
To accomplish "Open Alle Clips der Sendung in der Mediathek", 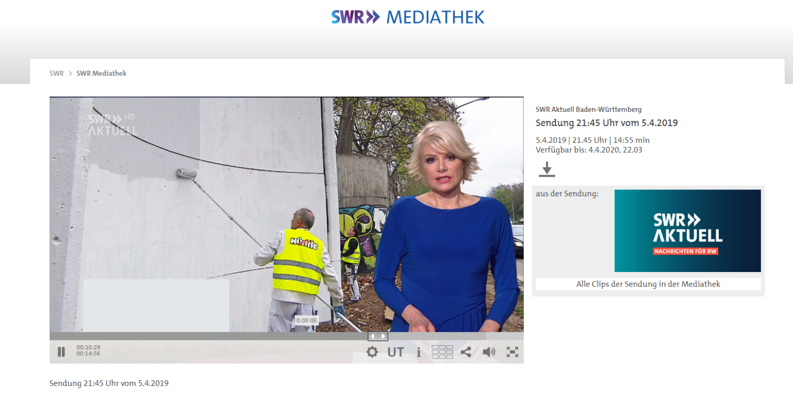I will pos(648,284).
